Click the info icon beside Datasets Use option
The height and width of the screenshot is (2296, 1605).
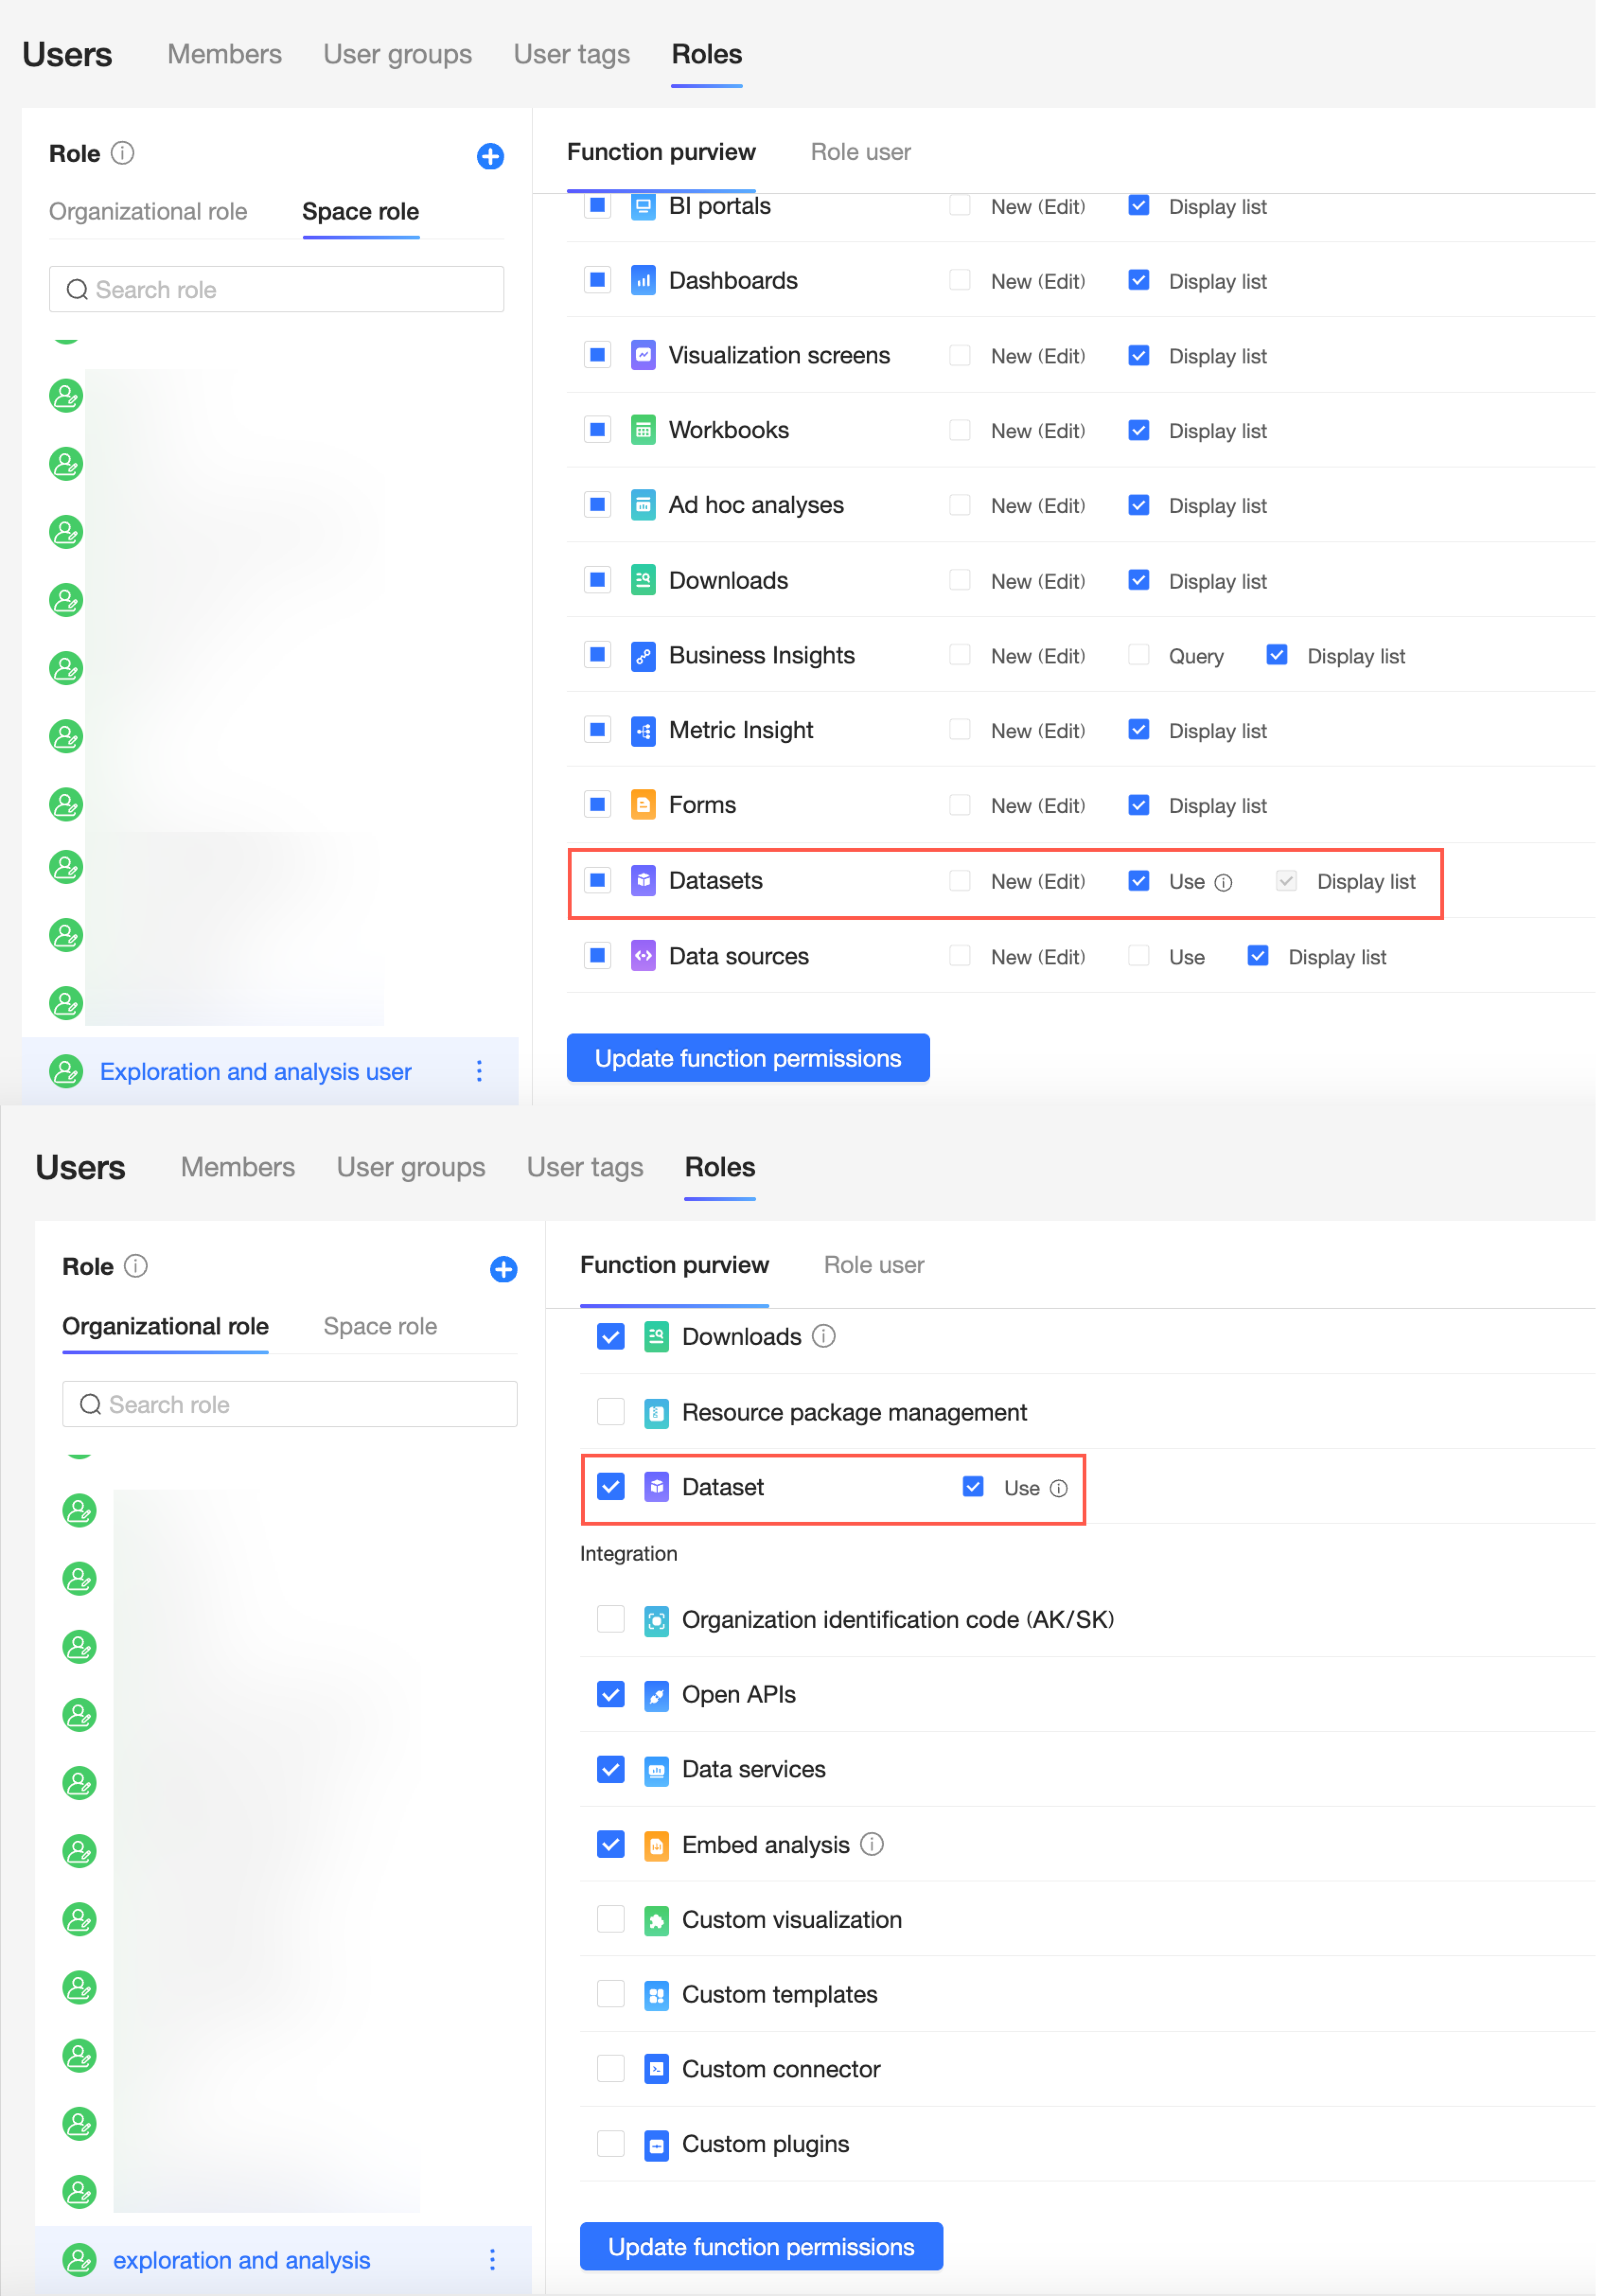(1223, 882)
